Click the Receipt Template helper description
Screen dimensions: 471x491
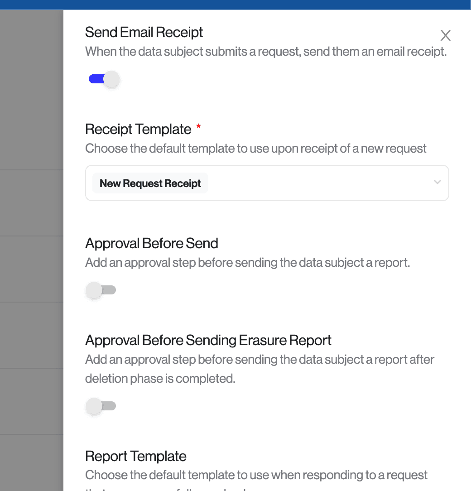[x=256, y=149]
